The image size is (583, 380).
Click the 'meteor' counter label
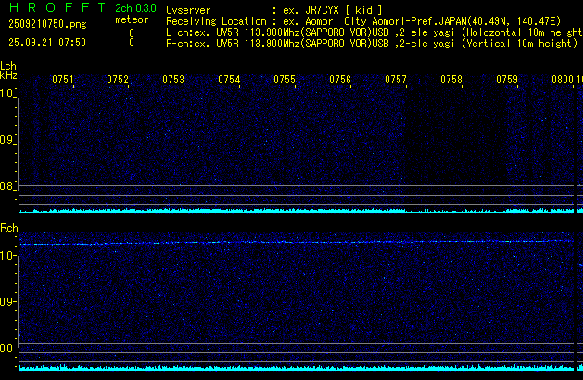(131, 20)
